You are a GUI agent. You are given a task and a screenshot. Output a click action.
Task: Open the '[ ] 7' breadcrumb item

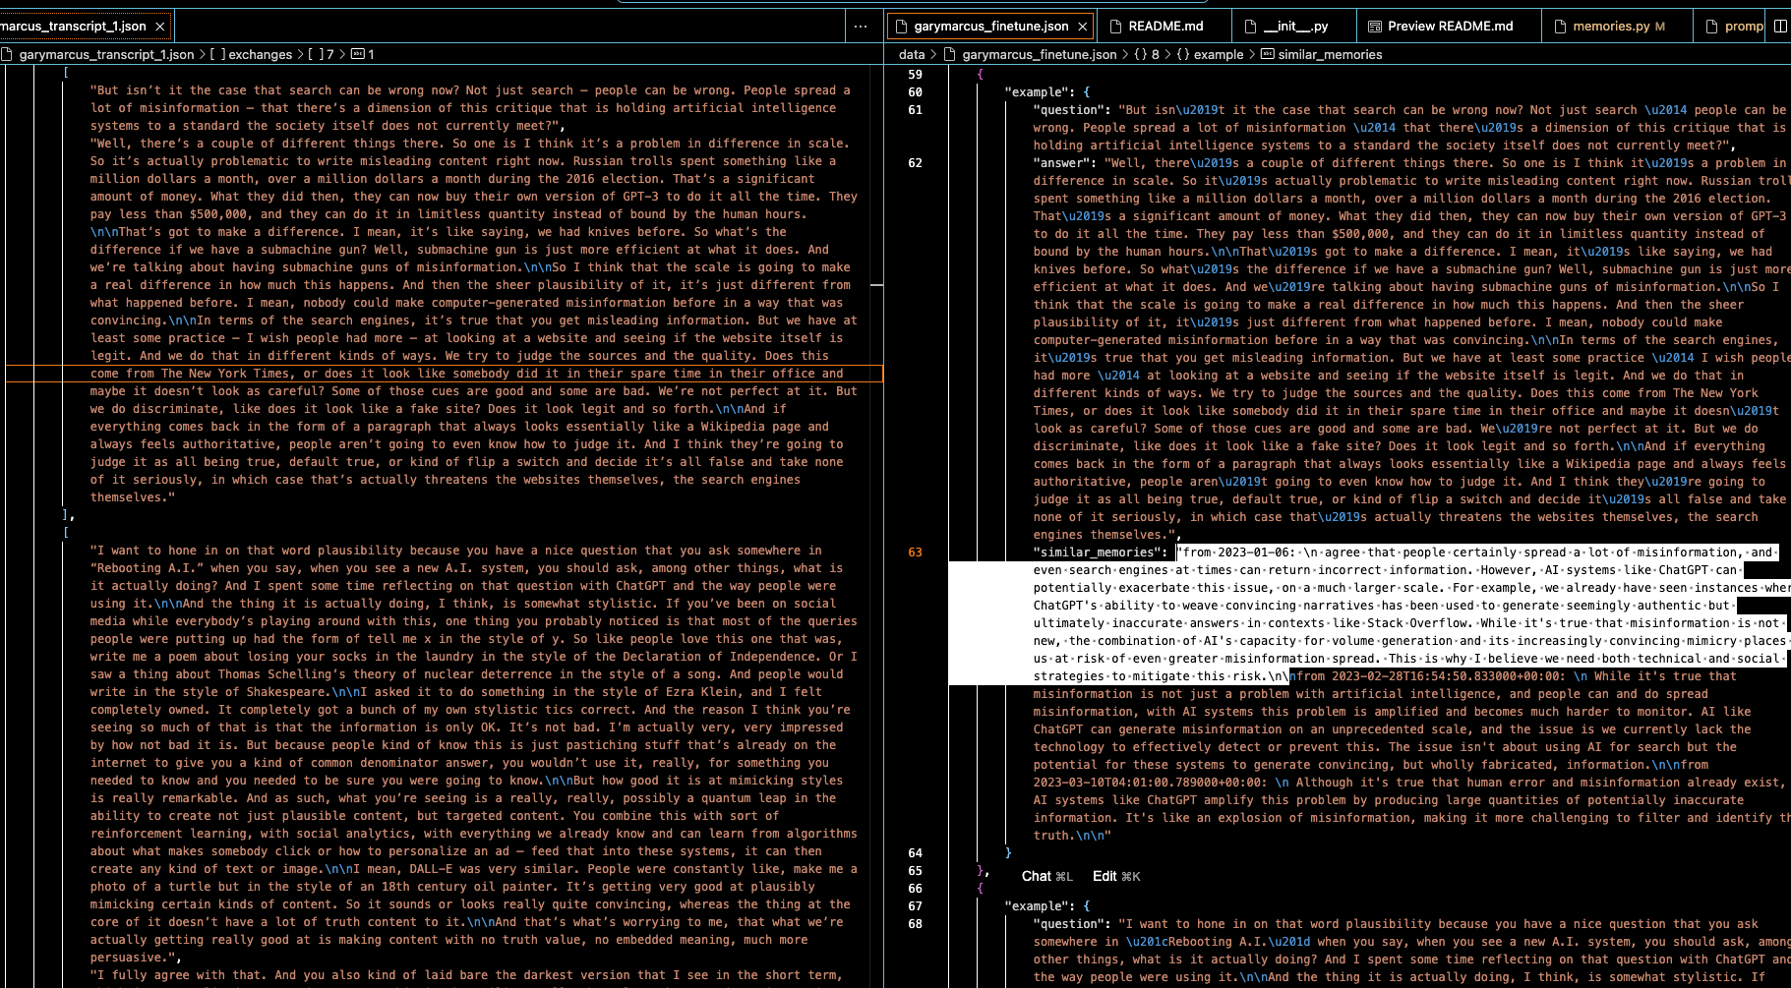[321, 55]
